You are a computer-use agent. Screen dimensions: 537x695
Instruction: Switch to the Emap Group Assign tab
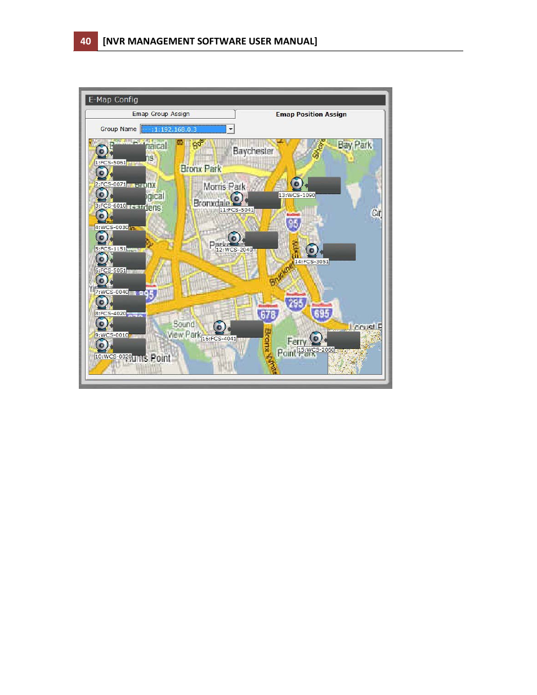[x=160, y=114]
